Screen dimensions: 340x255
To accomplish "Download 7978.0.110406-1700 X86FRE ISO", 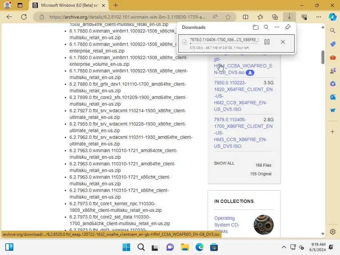I will click(x=243, y=133).
